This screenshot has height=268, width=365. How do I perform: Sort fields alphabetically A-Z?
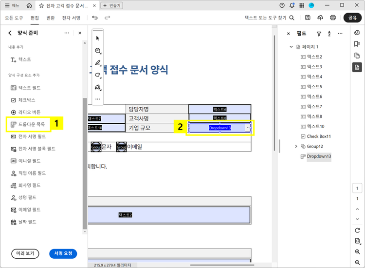(x=329, y=34)
